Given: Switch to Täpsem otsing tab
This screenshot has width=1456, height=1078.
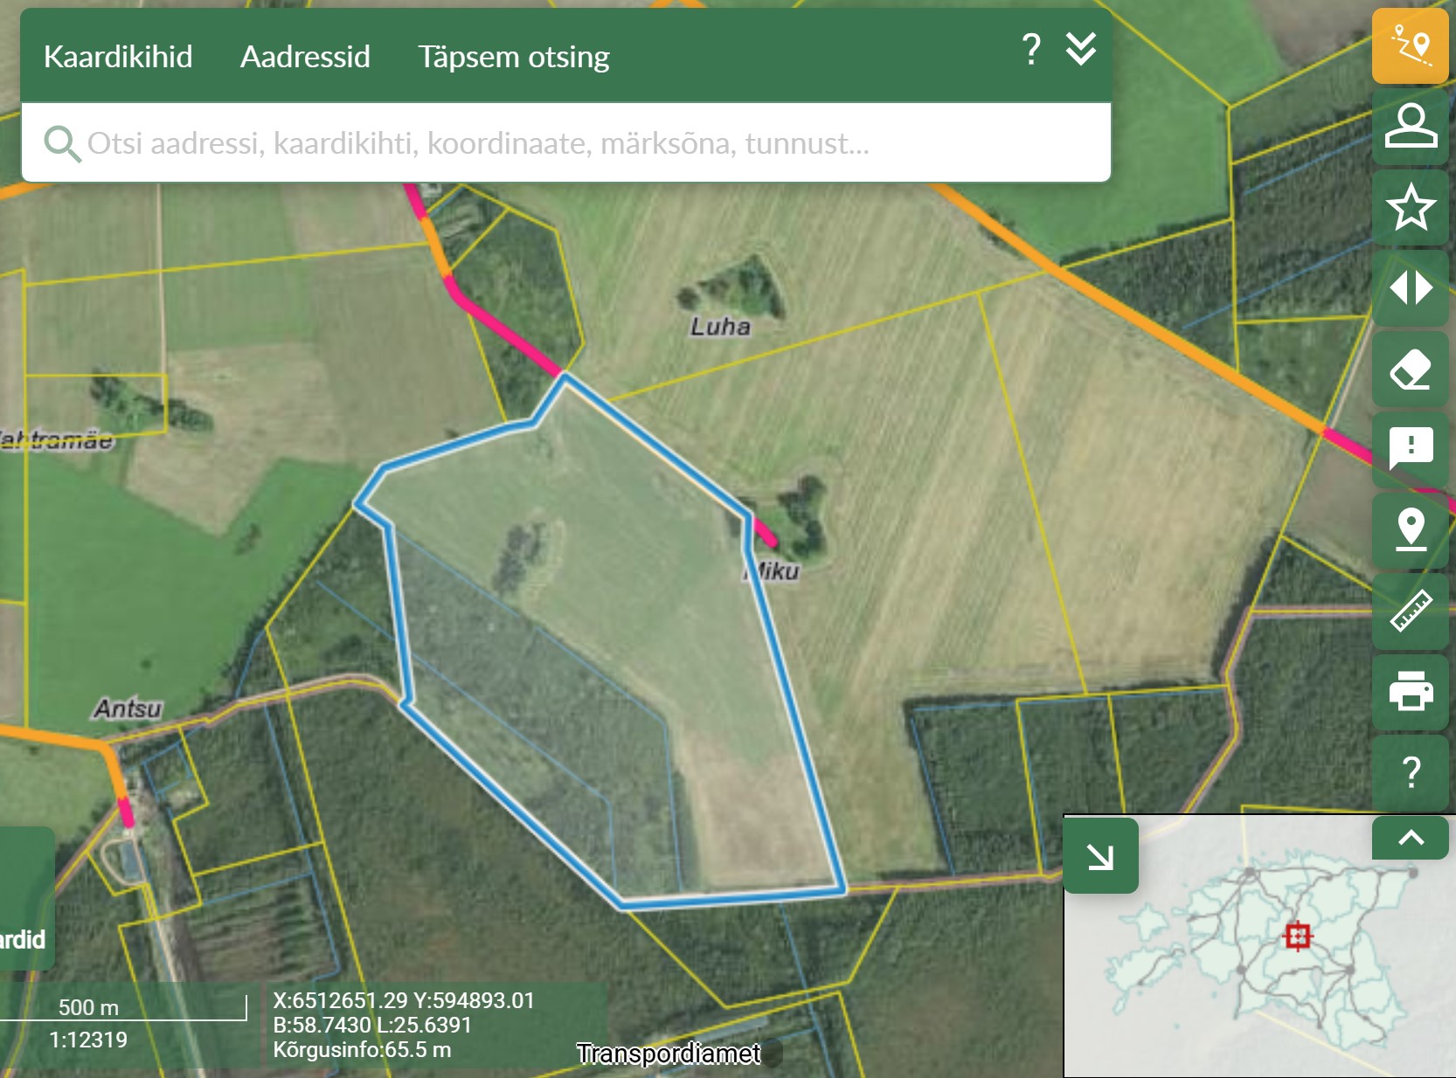Looking at the screenshot, I should (x=513, y=57).
